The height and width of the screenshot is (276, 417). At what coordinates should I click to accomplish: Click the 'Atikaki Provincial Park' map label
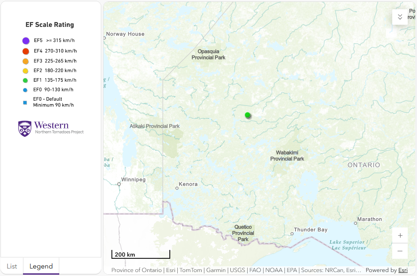click(x=154, y=126)
